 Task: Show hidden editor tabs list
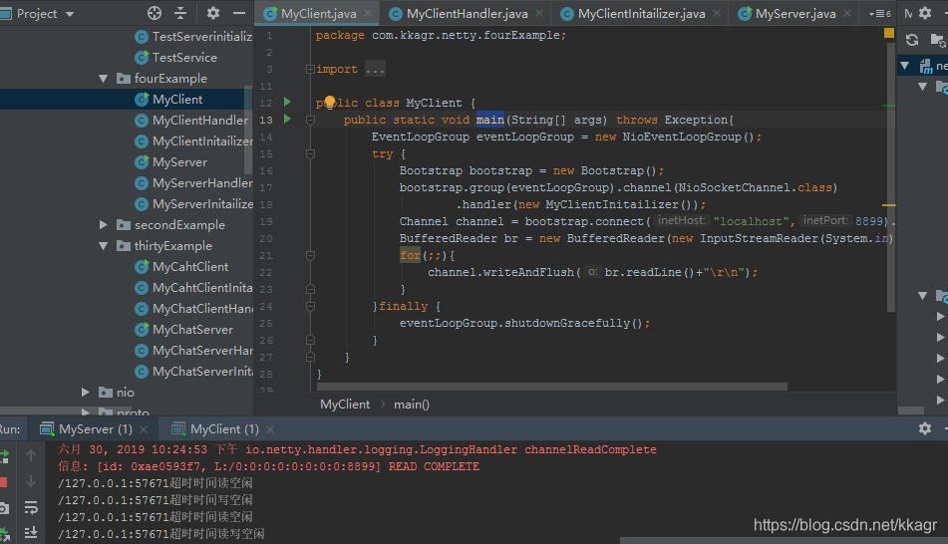pos(879,13)
